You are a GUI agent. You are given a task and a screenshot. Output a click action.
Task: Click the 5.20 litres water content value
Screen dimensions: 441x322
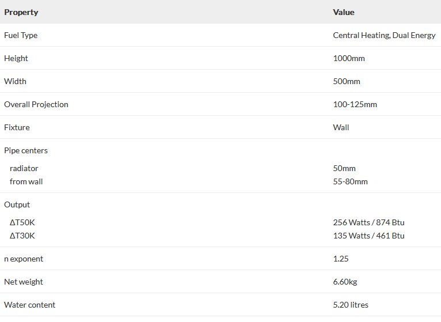351,305
